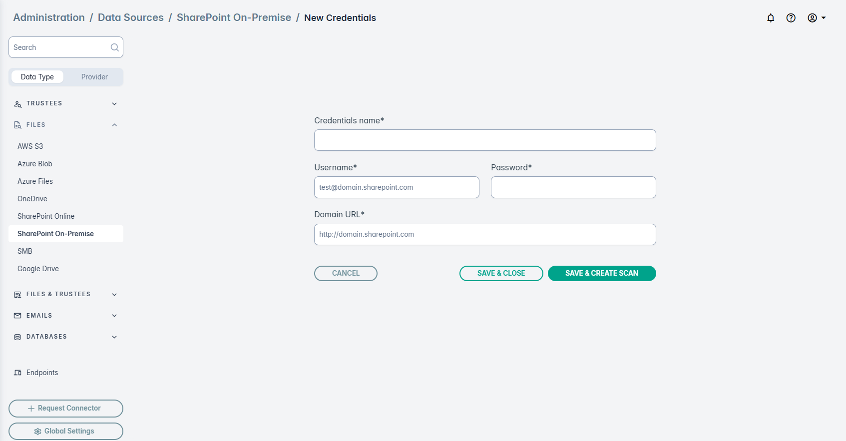
Task: Click the search magnifier icon
Action: tap(115, 47)
